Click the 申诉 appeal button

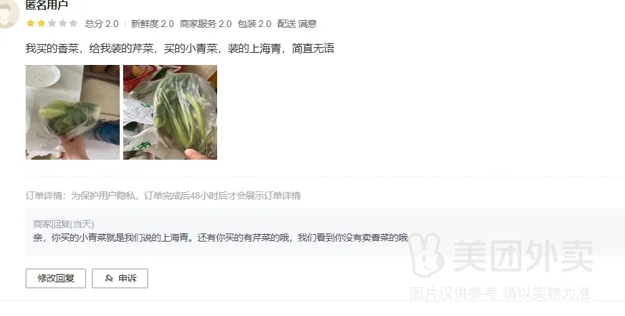click(x=120, y=278)
